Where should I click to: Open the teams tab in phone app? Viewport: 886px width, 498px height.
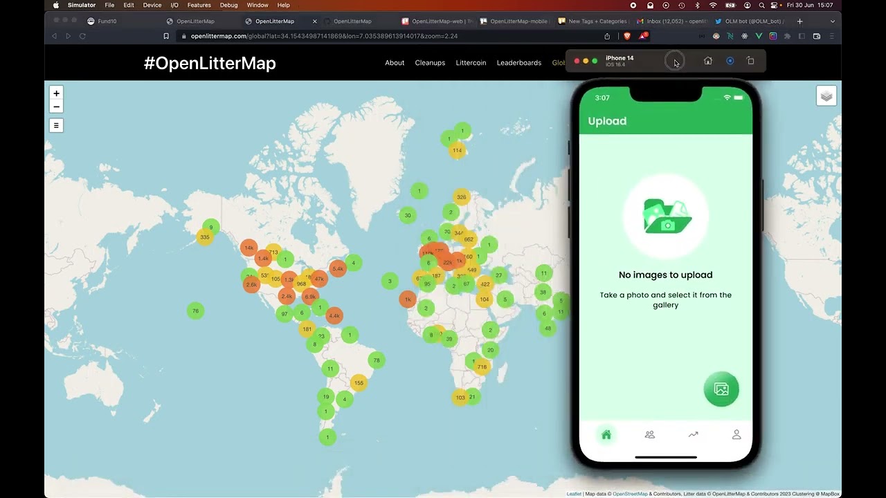pos(649,434)
